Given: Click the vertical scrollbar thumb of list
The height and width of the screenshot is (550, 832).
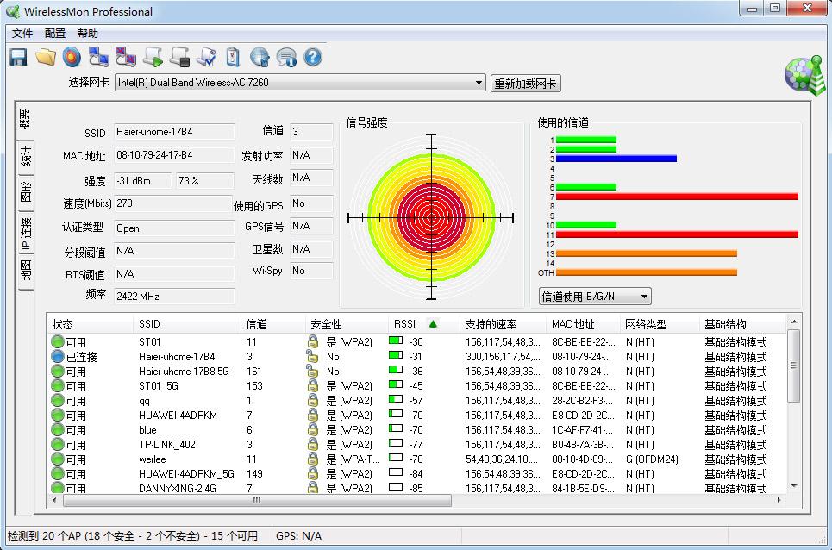Looking at the screenshot, I should coord(793,366).
